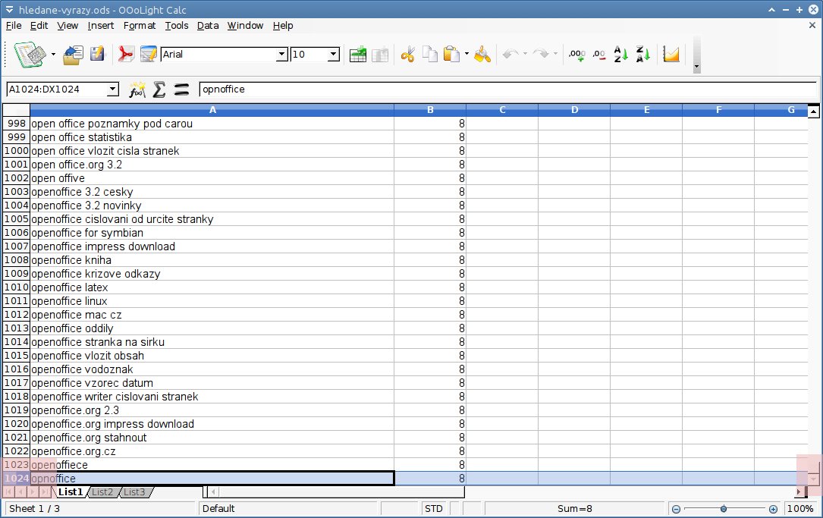Image resolution: width=823 pixels, height=518 pixels.
Task: Click the zoom in plus button
Action: (773, 509)
